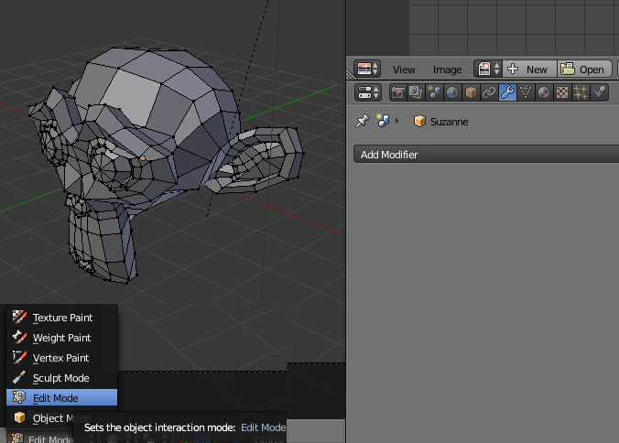
Task: Open the Material sphere tab
Action: click(x=544, y=92)
